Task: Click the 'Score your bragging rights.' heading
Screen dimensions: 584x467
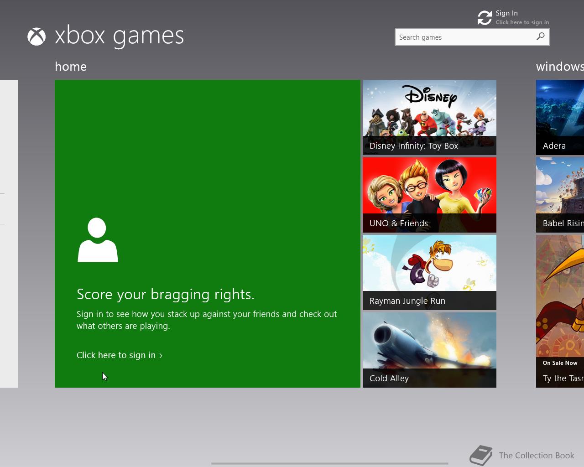Action: [x=166, y=294]
